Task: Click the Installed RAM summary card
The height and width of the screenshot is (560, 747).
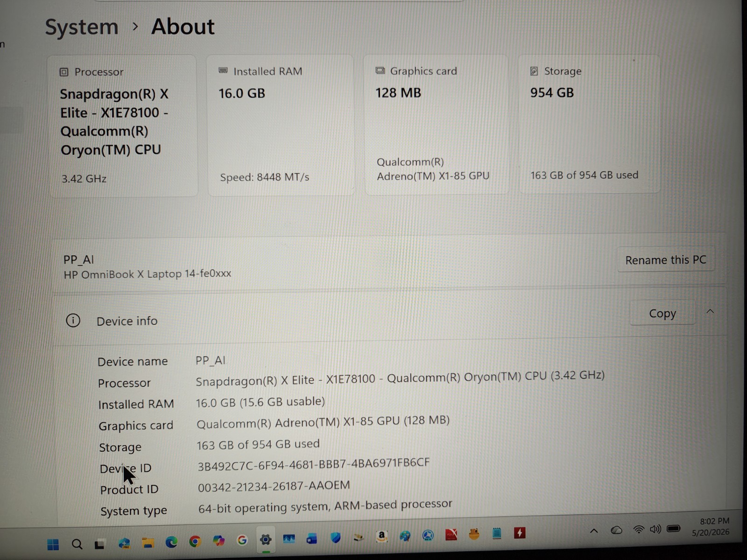Action: coord(281,125)
